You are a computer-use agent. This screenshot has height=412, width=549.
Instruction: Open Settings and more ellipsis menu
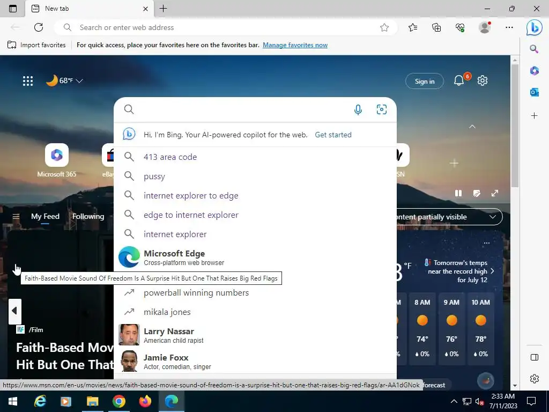[509, 27]
